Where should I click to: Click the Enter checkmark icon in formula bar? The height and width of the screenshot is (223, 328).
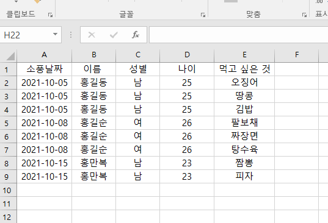[x=114, y=35]
